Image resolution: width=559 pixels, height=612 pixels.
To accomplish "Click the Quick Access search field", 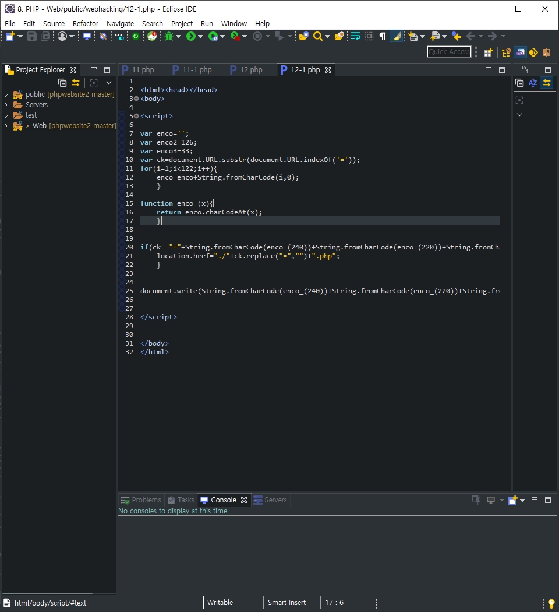I will point(449,51).
